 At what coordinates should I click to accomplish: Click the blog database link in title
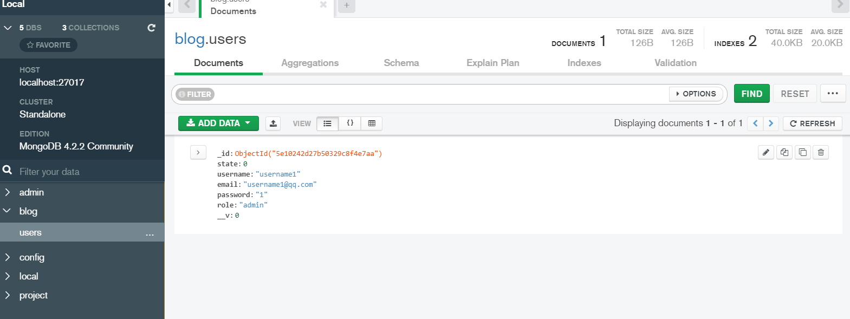coord(190,39)
